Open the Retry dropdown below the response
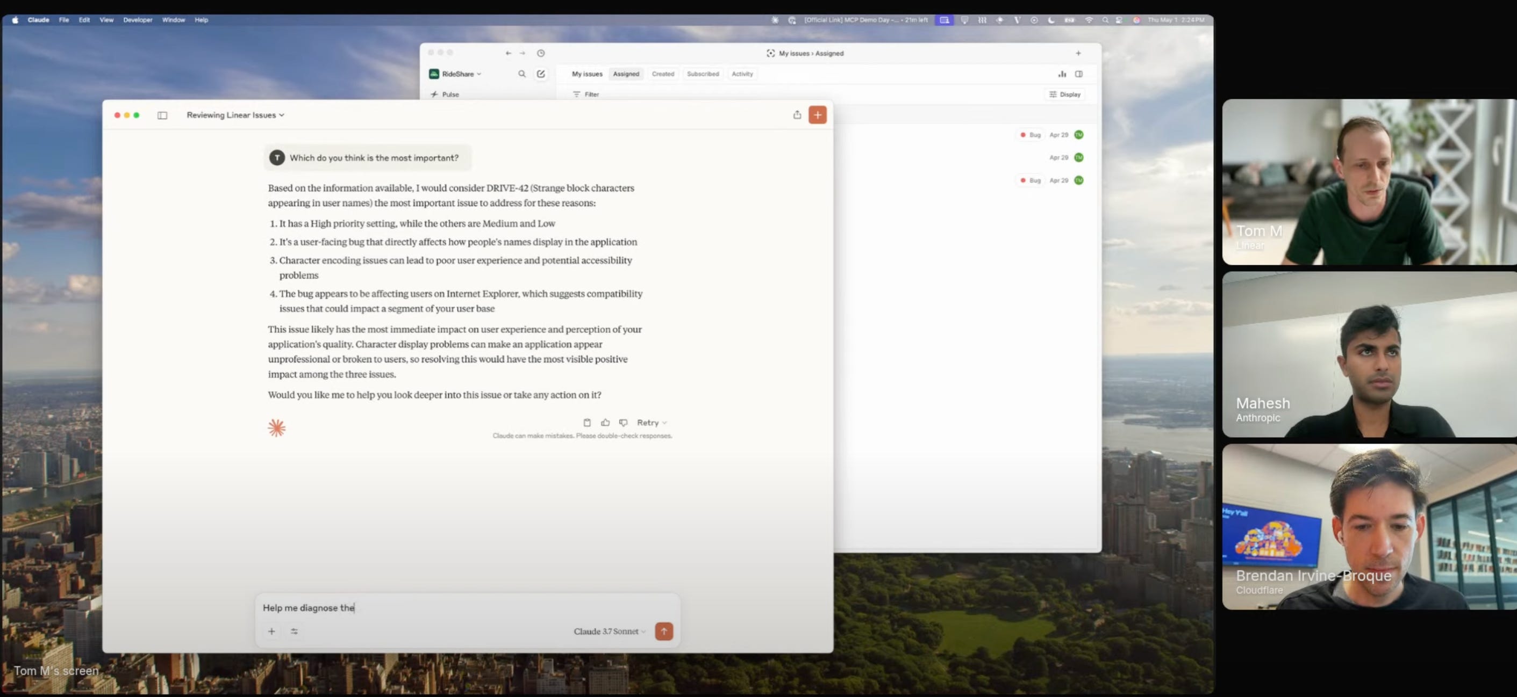1517x697 pixels. pyautogui.click(x=652, y=422)
